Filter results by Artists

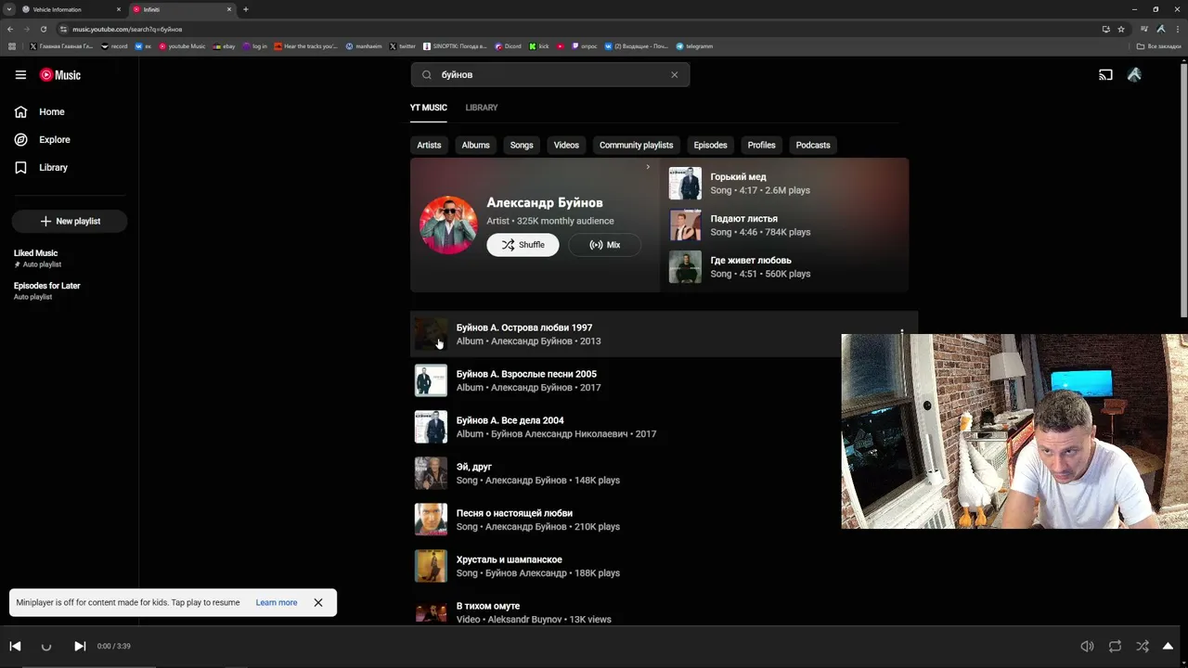[x=429, y=145]
